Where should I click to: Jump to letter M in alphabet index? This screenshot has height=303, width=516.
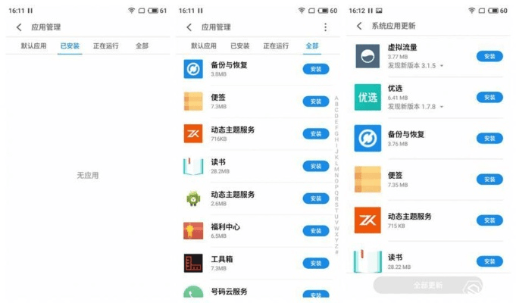click(x=336, y=169)
